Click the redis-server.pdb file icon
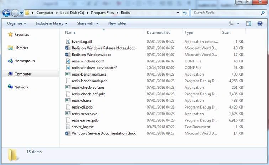 click(68, 120)
